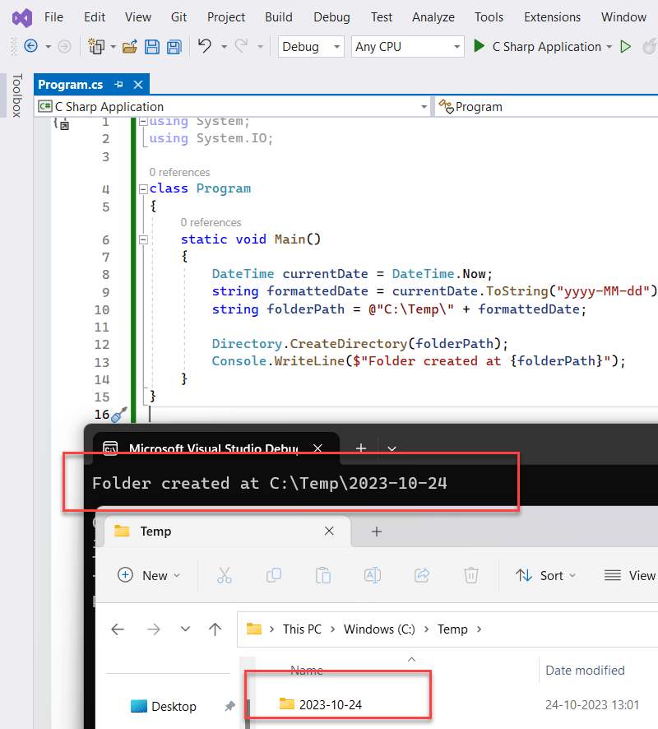
Task: Start debugging with the green run arrow
Action: point(480,46)
